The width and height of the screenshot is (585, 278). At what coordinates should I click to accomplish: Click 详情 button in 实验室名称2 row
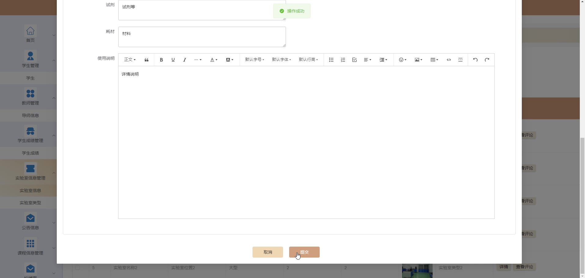pos(504,267)
